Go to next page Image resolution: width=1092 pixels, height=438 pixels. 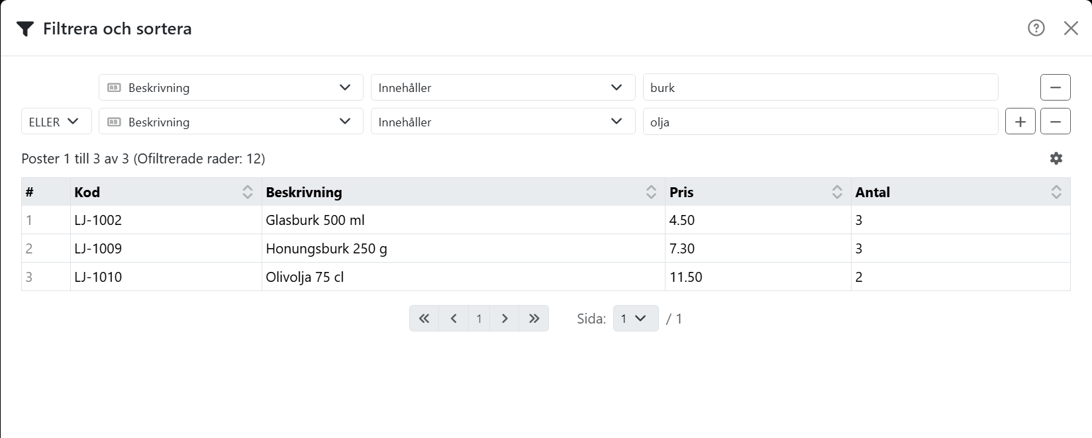point(505,318)
